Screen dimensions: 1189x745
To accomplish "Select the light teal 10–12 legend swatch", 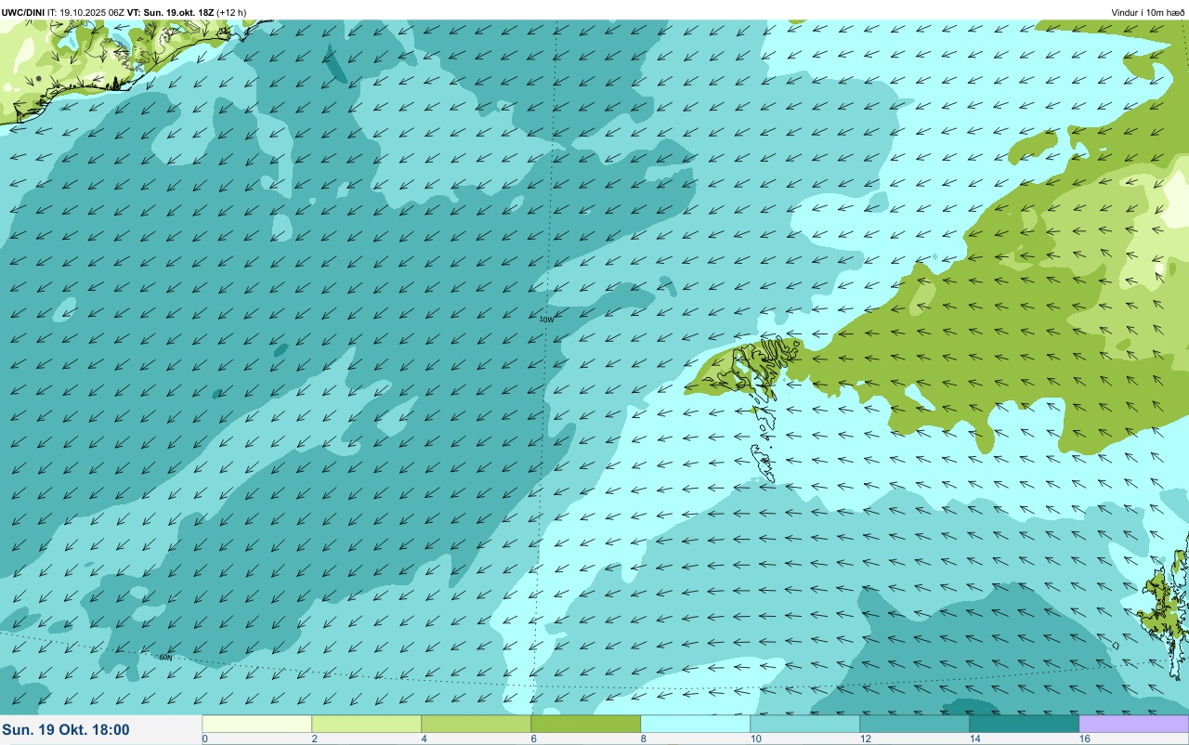I will 805,724.
